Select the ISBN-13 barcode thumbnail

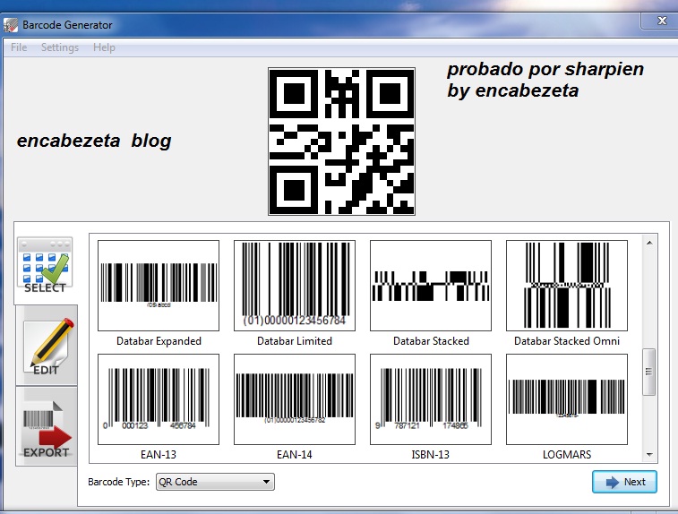tap(431, 399)
